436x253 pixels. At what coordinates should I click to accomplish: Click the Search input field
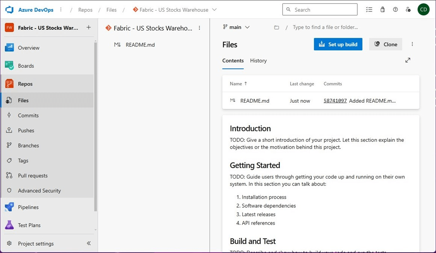[x=324, y=10]
